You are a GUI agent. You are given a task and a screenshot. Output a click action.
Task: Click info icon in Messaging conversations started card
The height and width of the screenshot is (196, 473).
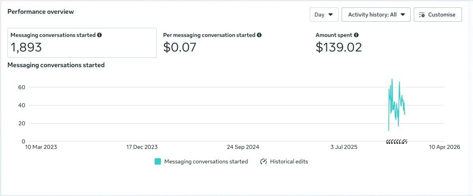[x=99, y=35]
